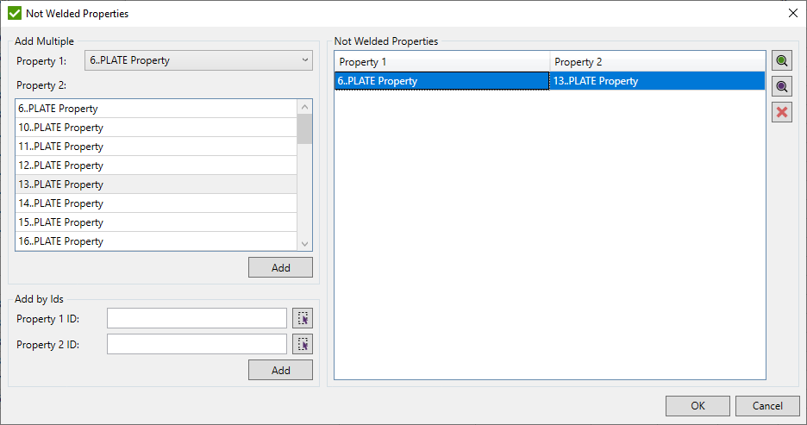
Task: Click the pick icon beside Property 1 ID
Action: click(x=302, y=318)
